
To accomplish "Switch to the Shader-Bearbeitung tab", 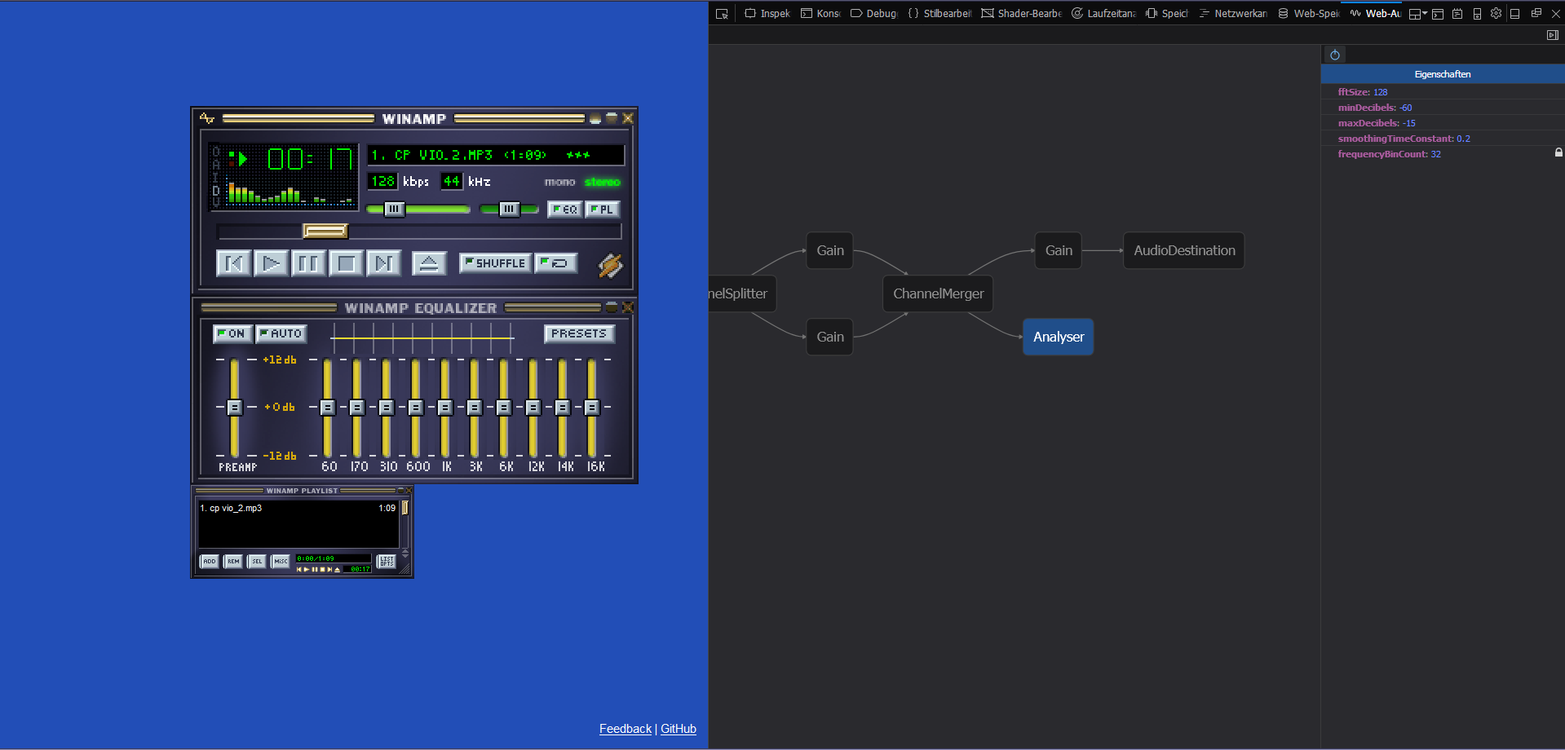I will pyautogui.click(x=1021, y=14).
